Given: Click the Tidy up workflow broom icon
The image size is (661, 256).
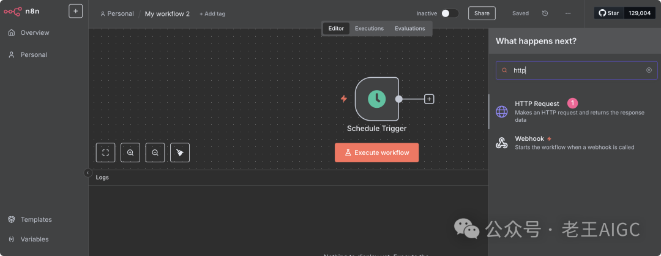Looking at the screenshot, I should pos(180,152).
